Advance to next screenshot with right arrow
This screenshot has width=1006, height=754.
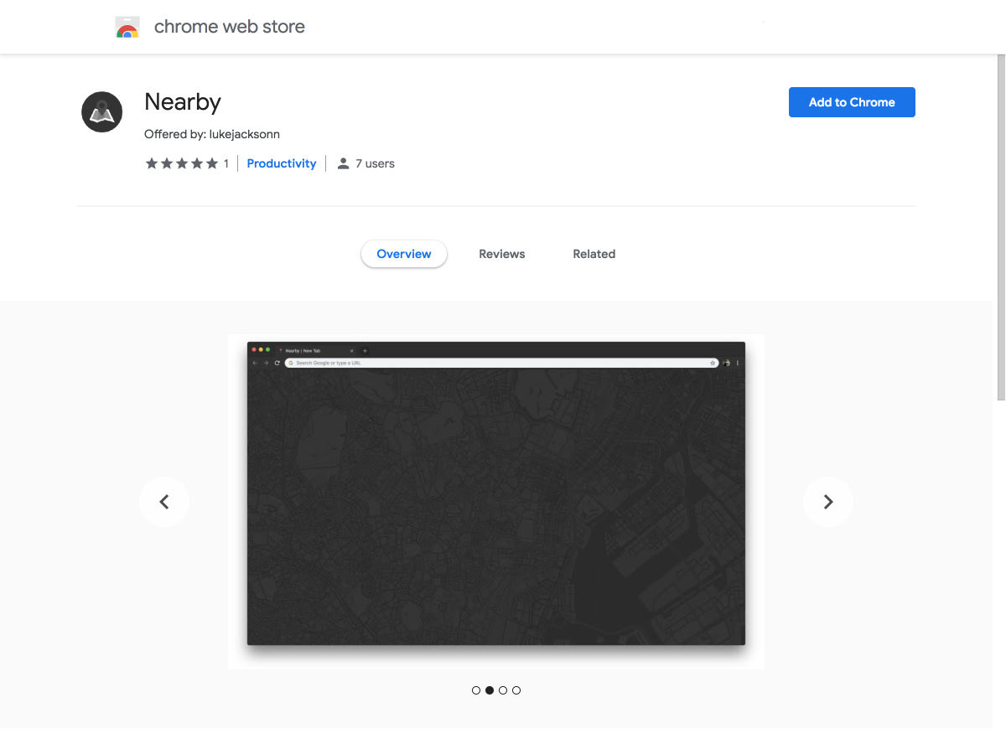click(828, 502)
